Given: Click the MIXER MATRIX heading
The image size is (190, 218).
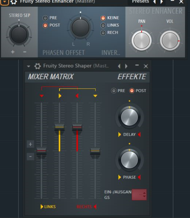Looking at the screenshot, I should [51, 77].
